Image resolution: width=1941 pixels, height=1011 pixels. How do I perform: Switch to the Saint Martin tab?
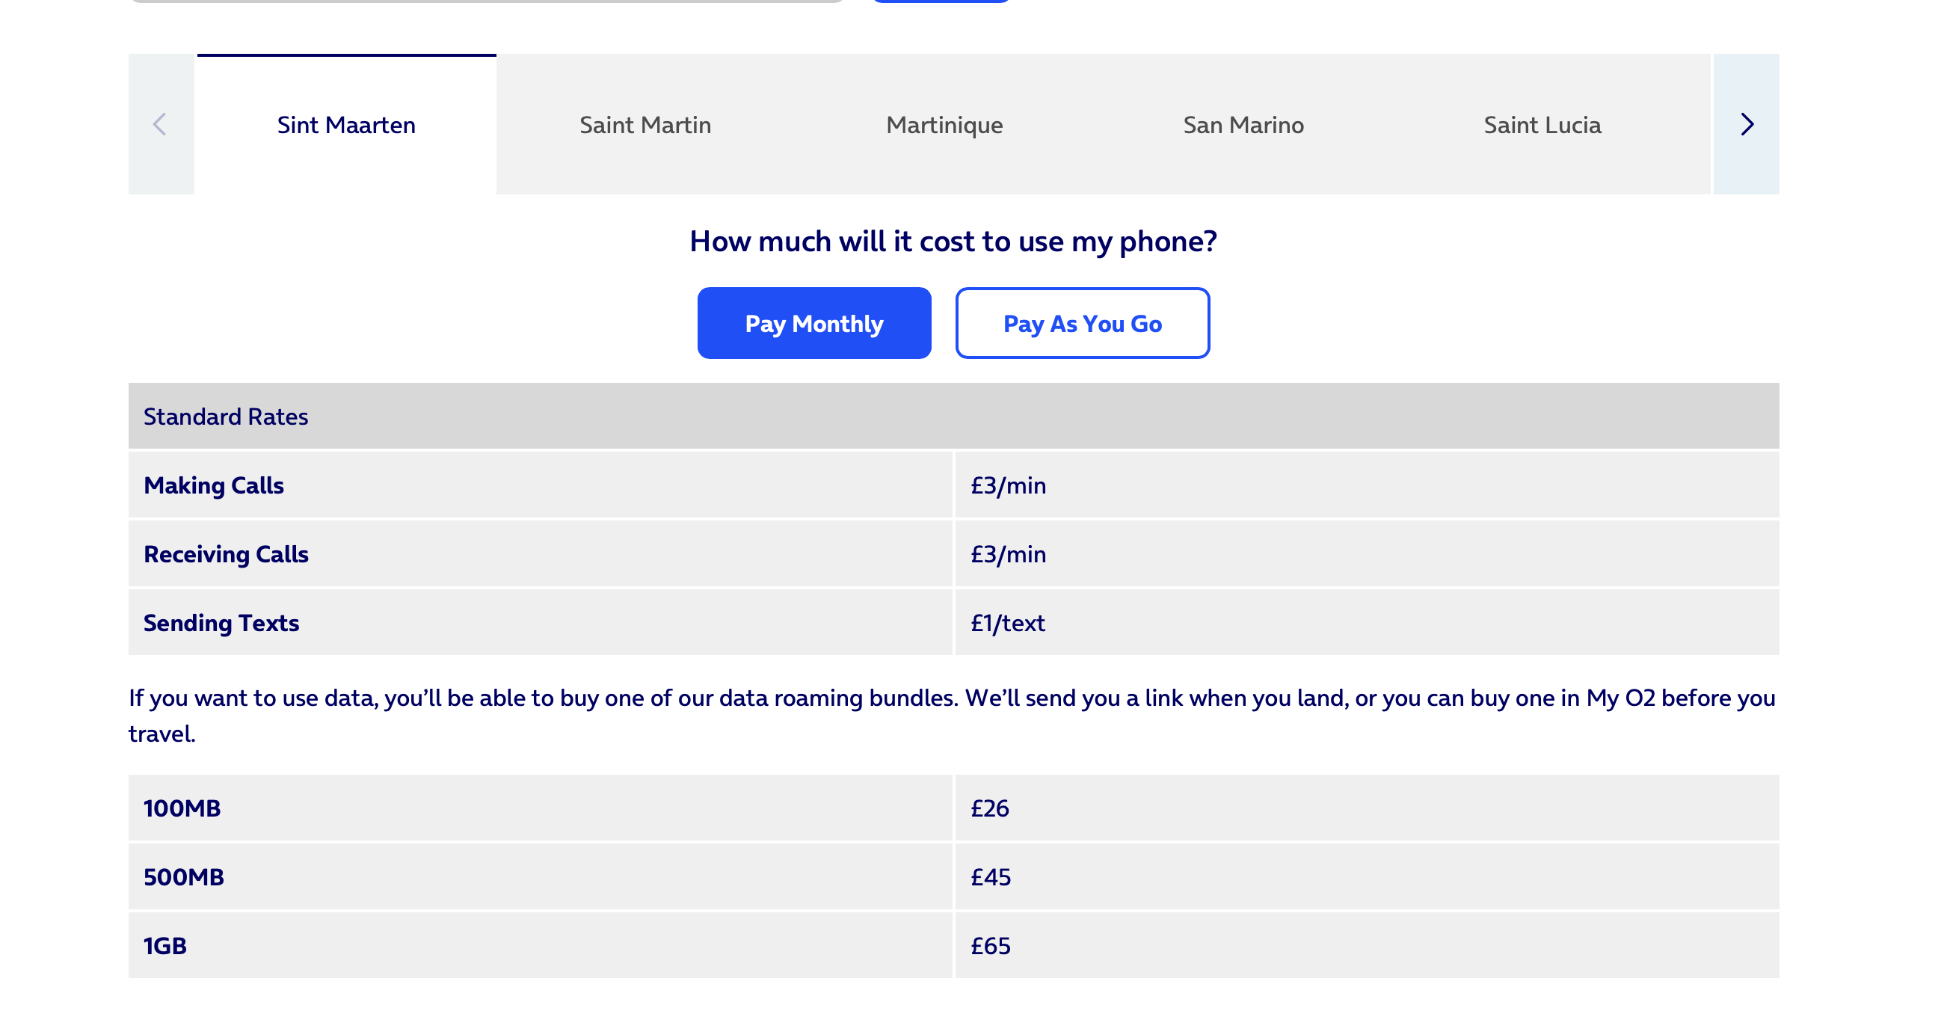[x=647, y=125]
